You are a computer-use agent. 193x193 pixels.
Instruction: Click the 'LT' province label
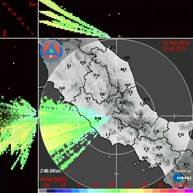click(x=108, y=135)
